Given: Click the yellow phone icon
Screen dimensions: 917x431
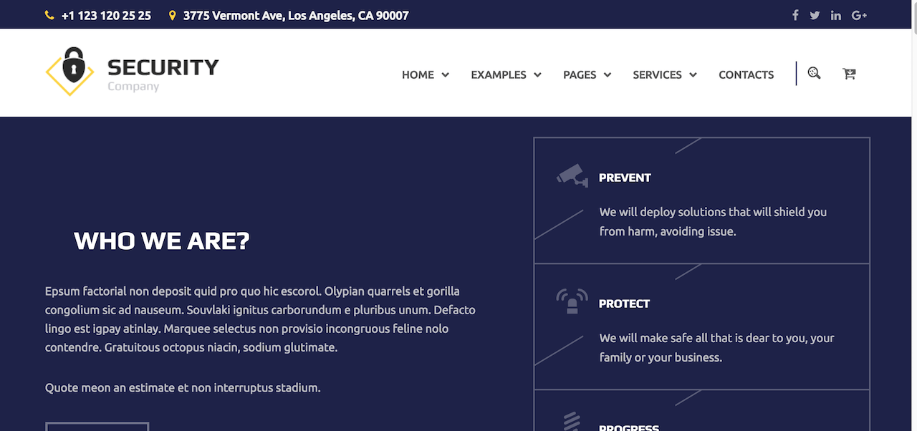Looking at the screenshot, I should pos(49,15).
